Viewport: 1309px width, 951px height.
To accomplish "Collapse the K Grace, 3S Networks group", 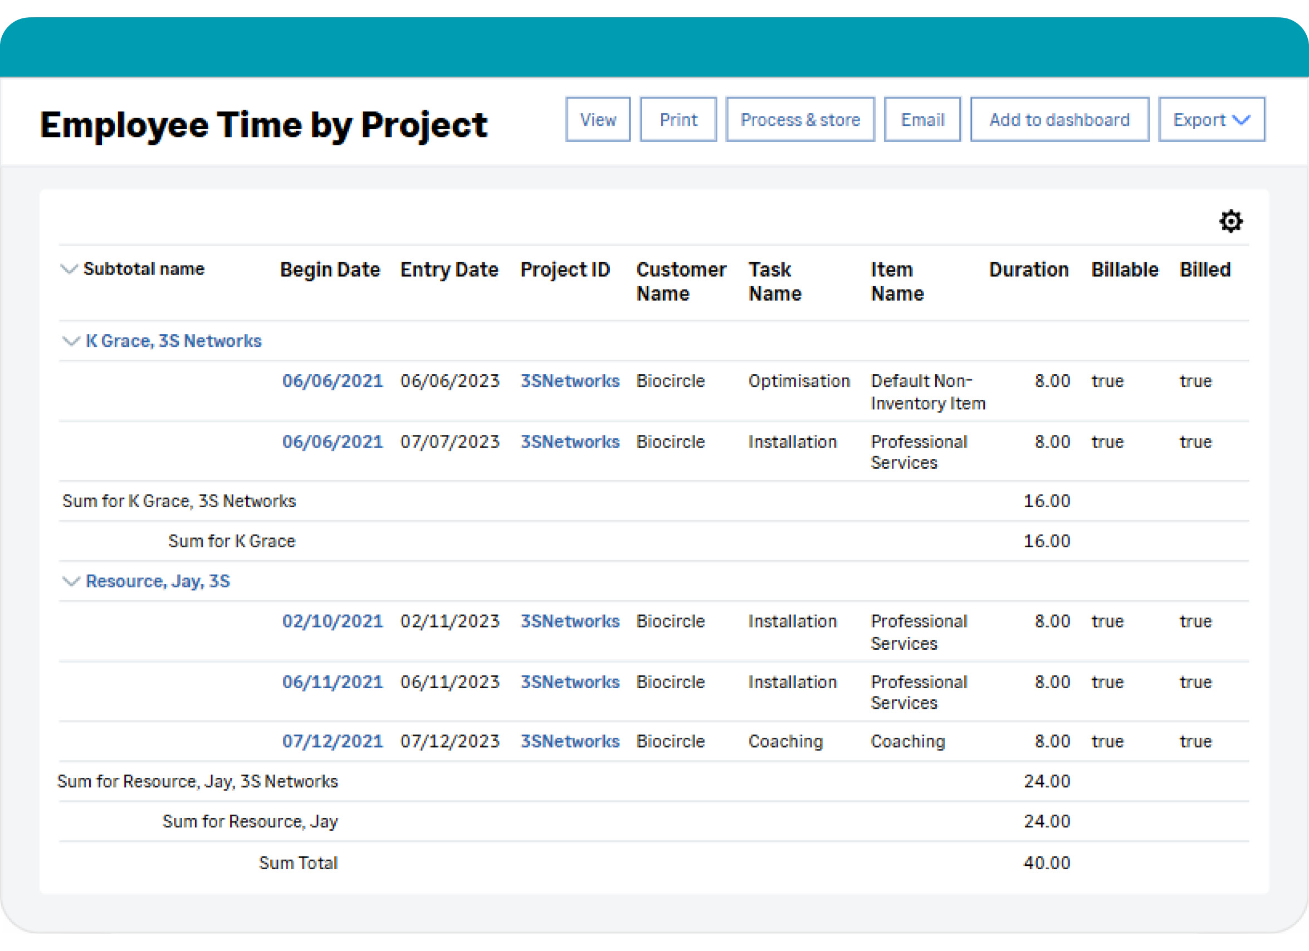I will 70,341.
